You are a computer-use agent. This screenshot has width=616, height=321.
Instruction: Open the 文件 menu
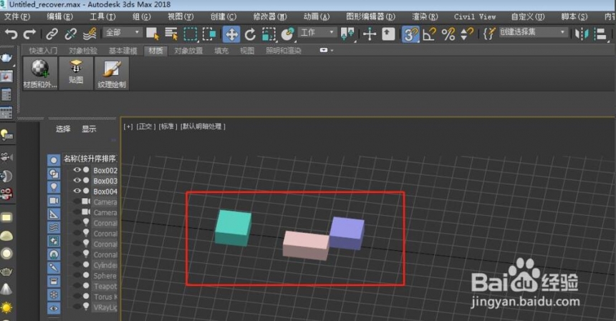coord(17,16)
